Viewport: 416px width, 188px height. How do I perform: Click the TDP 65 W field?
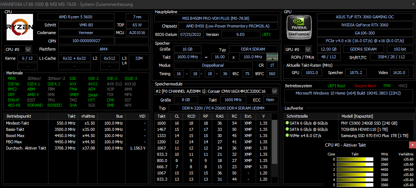[137, 25]
